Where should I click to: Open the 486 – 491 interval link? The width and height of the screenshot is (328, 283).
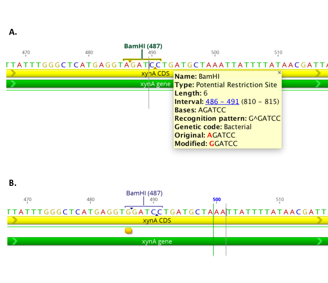[x=222, y=101]
